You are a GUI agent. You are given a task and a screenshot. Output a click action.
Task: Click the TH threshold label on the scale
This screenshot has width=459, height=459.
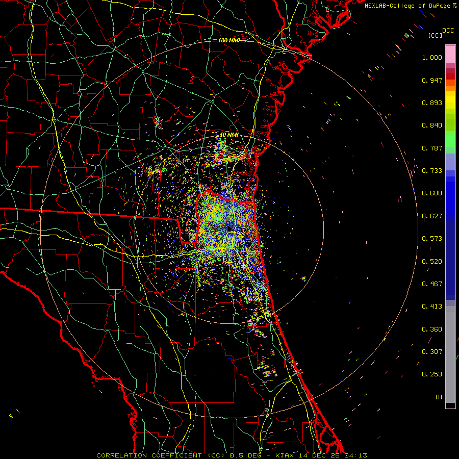click(x=438, y=397)
